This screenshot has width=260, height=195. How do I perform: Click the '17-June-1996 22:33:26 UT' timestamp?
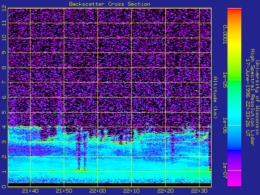point(247,97)
